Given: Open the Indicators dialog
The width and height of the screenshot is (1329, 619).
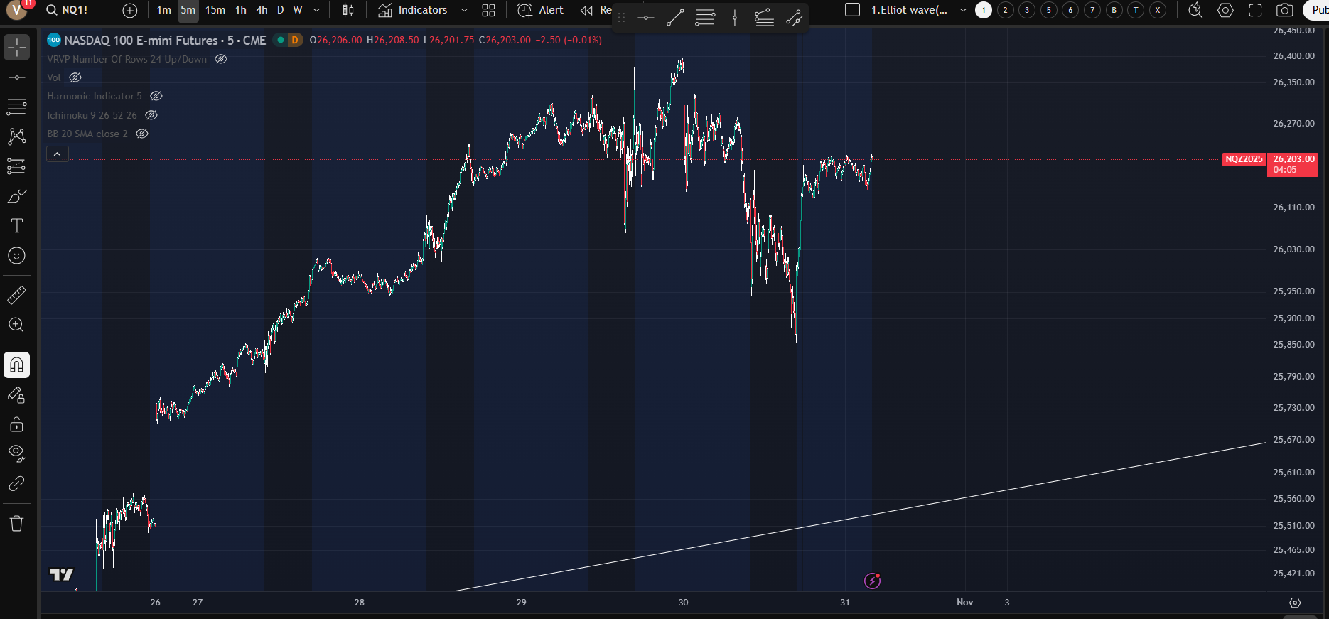Looking at the screenshot, I should pos(413,10).
